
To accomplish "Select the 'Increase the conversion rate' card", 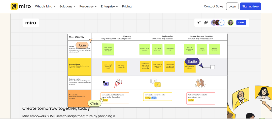I will 157,97.
